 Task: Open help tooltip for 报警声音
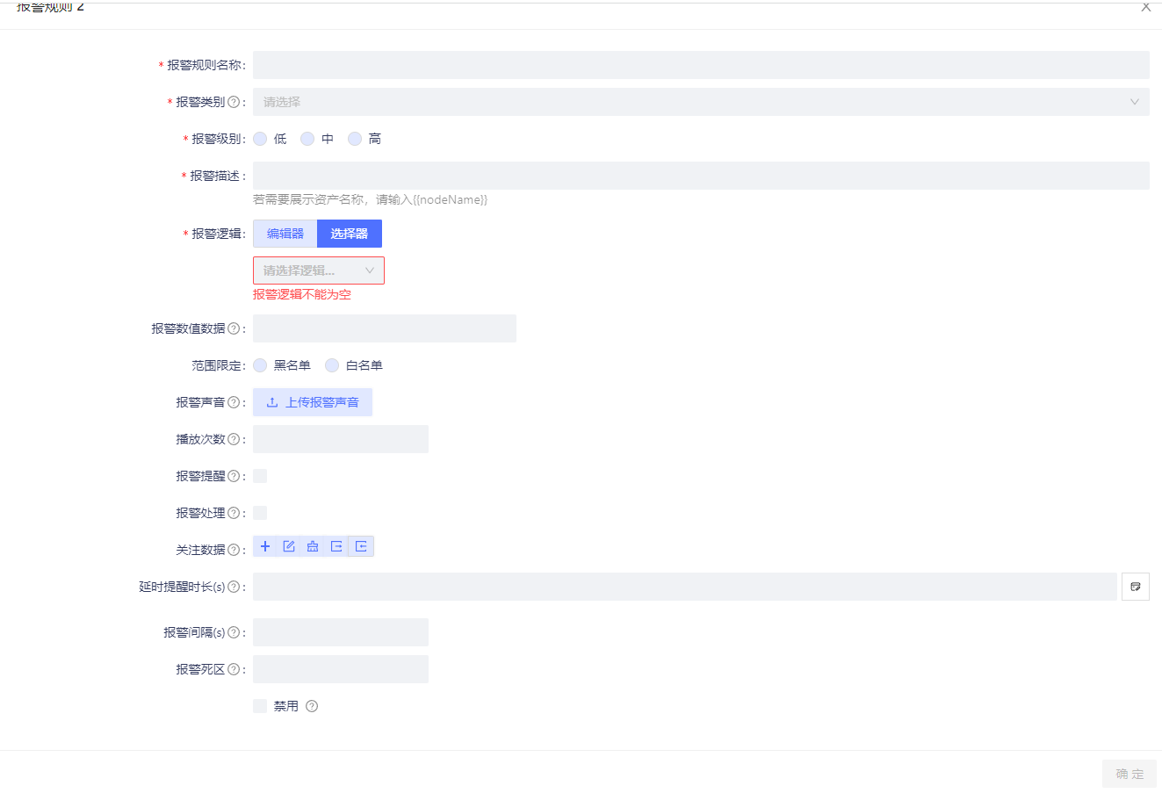tap(234, 402)
